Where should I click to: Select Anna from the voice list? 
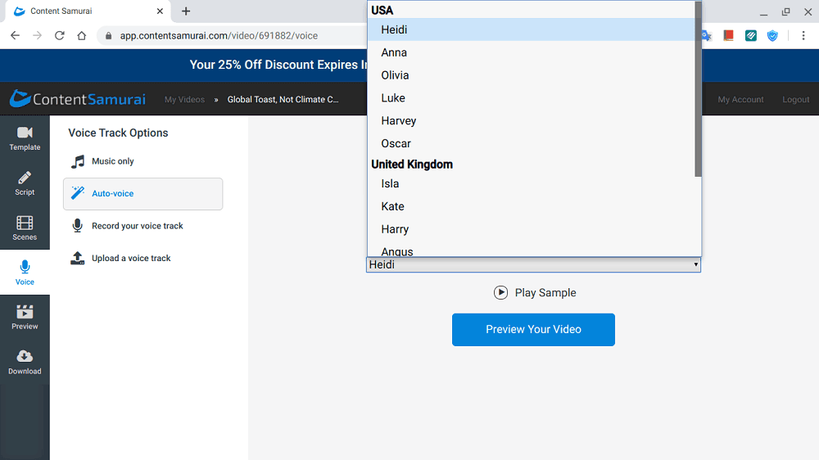pos(394,52)
